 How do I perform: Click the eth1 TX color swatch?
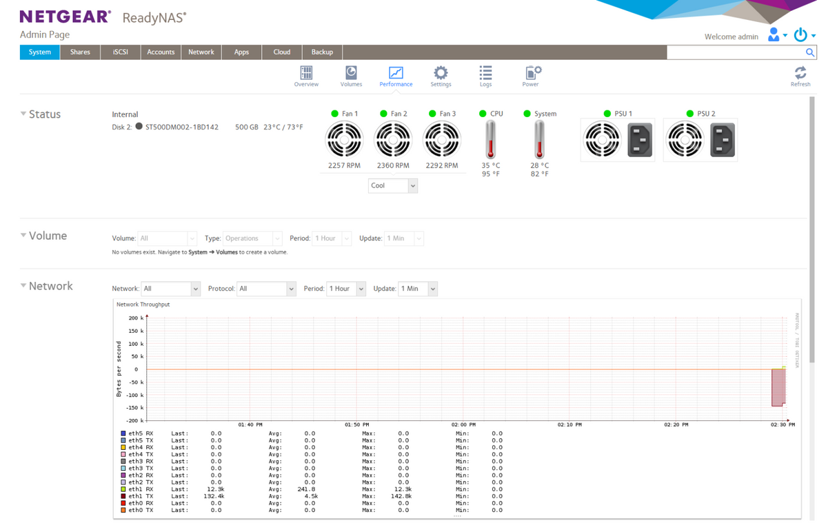123,496
